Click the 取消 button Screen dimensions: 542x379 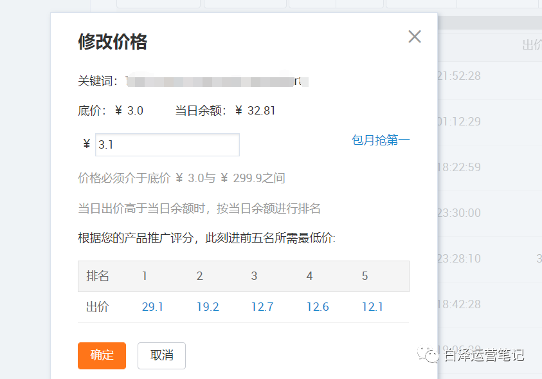pyautogui.click(x=161, y=355)
